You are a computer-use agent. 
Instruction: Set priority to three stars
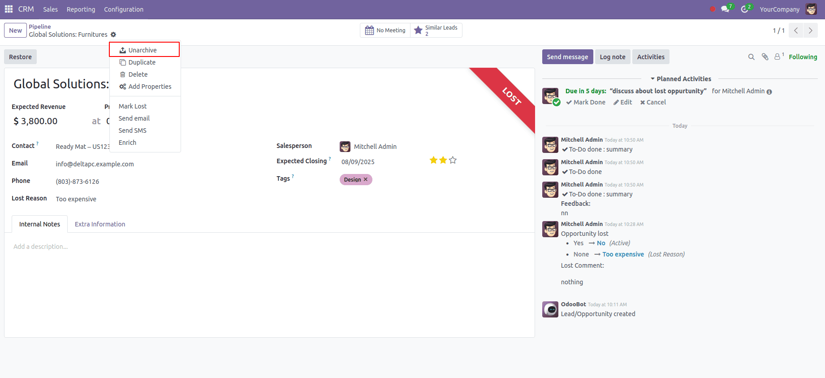tap(453, 160)
